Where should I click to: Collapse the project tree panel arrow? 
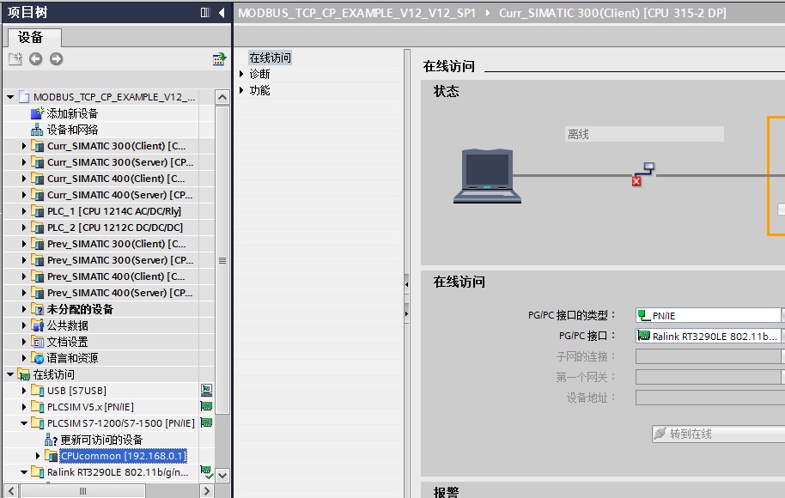(x=222, y=13)
